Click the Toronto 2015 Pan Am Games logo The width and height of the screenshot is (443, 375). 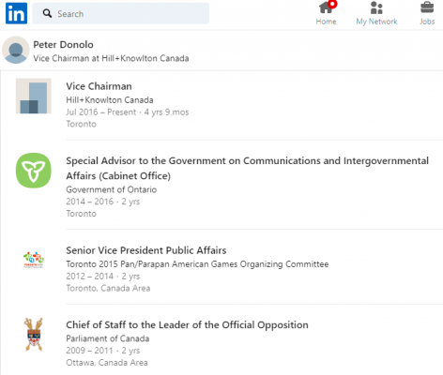coord(34,260)
